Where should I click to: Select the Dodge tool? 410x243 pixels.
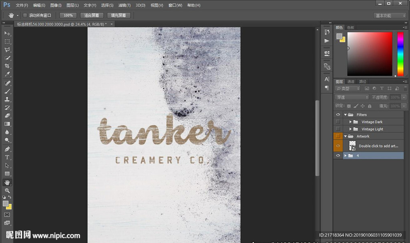(7, 140)
